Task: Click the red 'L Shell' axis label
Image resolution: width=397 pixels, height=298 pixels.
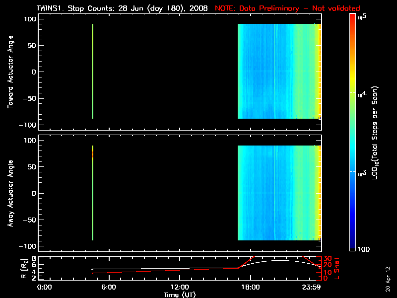Action: point(337,268)
